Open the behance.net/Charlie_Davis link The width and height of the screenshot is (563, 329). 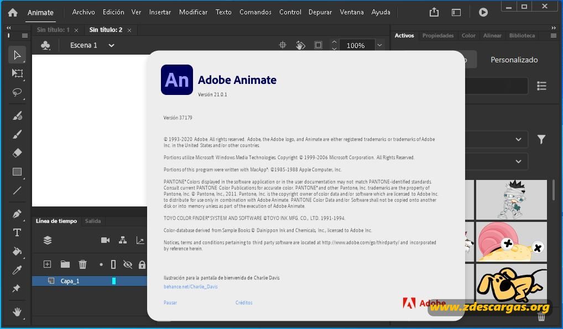pos(191,286)
